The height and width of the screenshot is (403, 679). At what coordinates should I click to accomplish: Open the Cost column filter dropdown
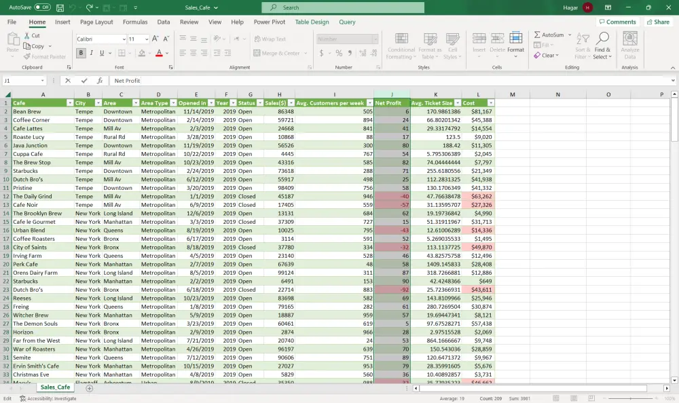tap(491, 103)
